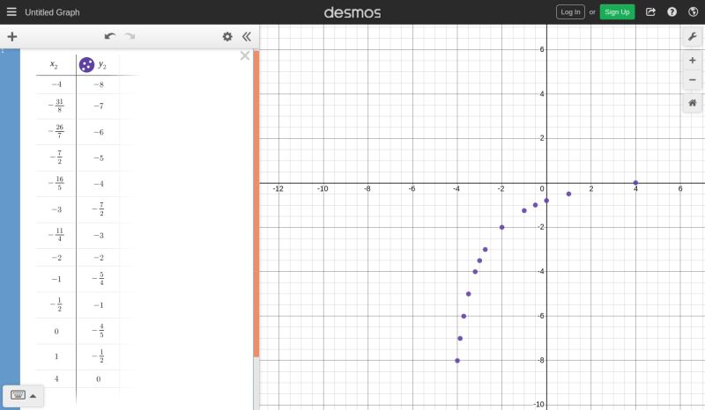Zoom out on the graph

(693, 80)
